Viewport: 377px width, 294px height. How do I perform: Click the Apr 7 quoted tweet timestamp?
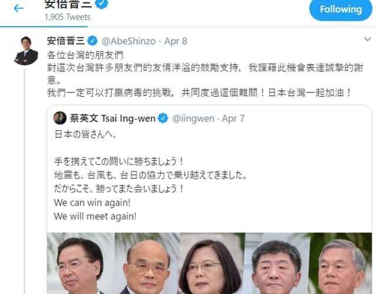coord(233,118)
